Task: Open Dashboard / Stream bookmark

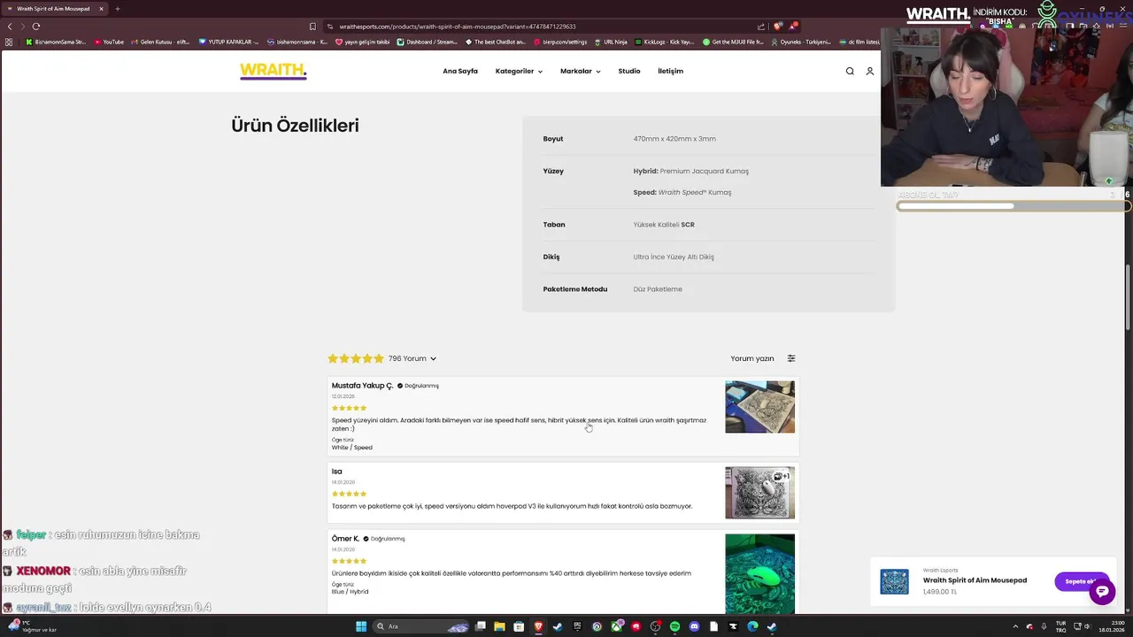Action: (428, 42)
